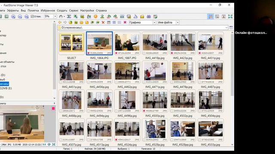The width and height of the screenshot is (275, 154).
Task: Open the Создать menu
Action: (x=62, y=10)
